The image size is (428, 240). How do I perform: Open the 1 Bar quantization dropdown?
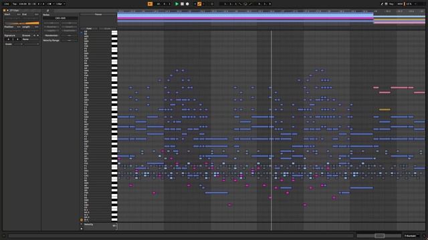click(x=60, y=4)
